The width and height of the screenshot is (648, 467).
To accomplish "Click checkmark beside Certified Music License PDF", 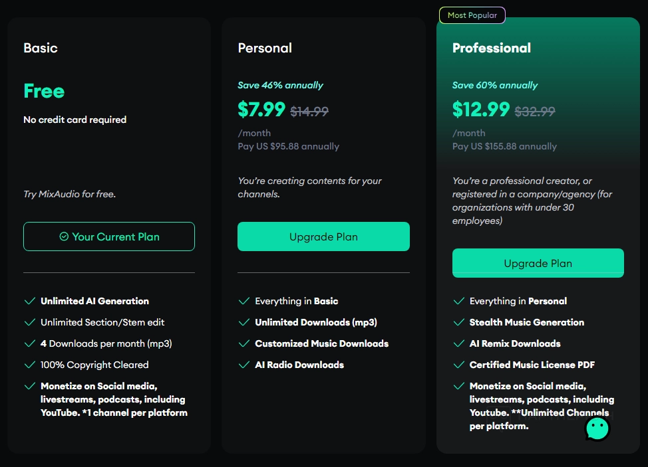I will pyautogui.click(x=458, y=365).
